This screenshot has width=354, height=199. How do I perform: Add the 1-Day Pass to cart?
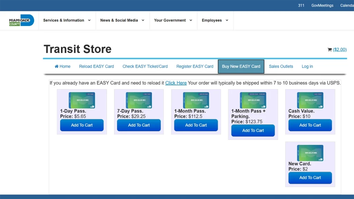[x=82, y=125]
